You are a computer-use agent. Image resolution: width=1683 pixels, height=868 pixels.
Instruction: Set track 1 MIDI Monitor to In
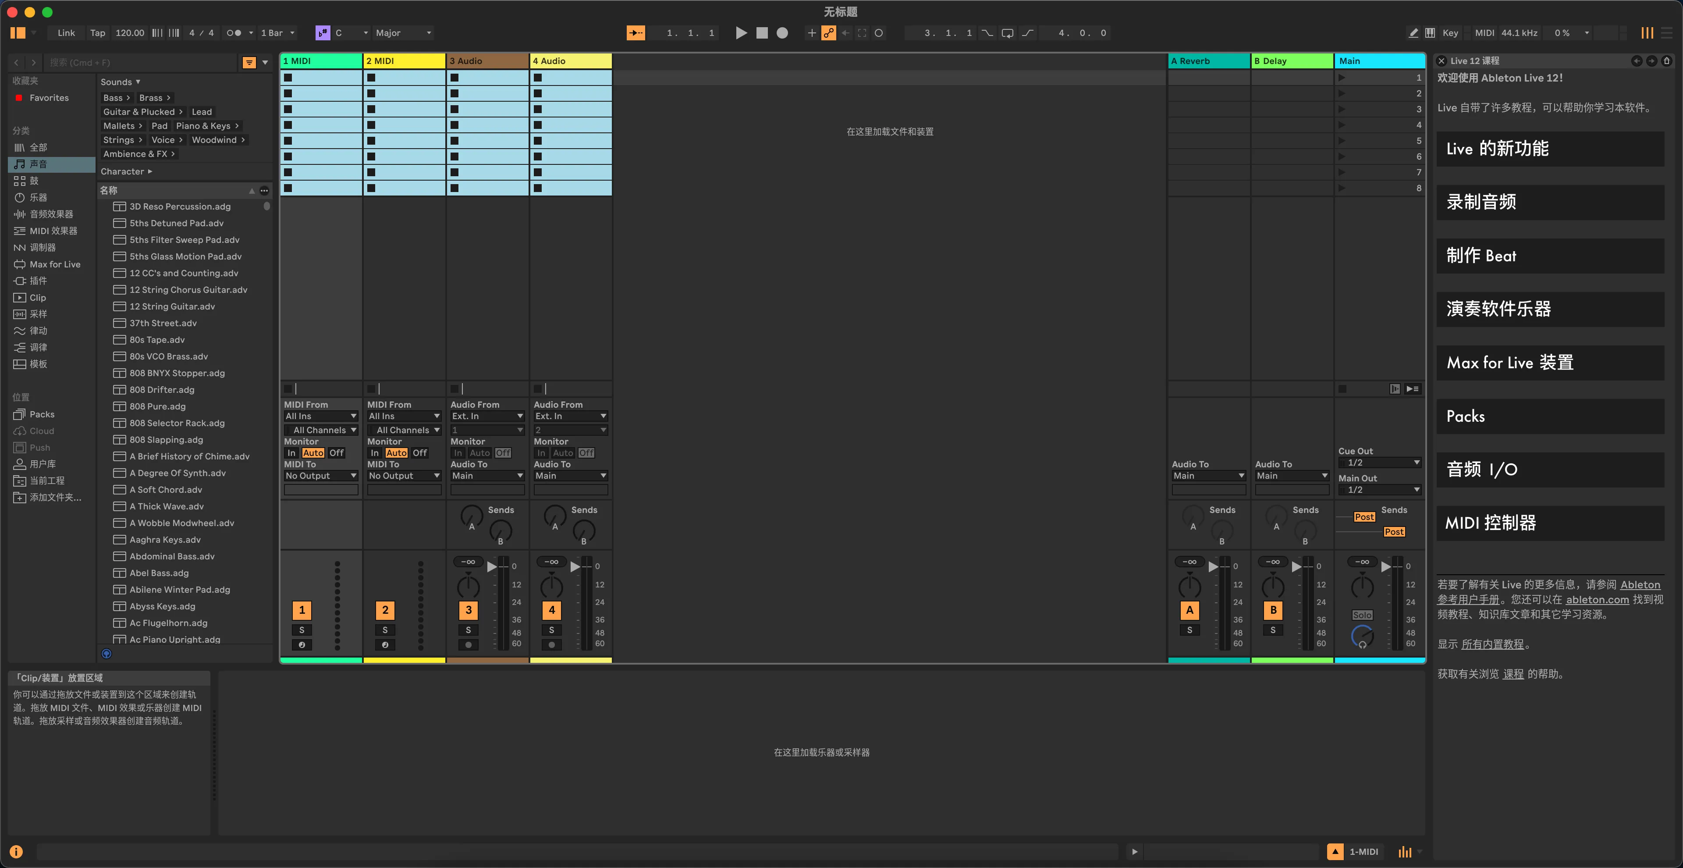point(291,453)
